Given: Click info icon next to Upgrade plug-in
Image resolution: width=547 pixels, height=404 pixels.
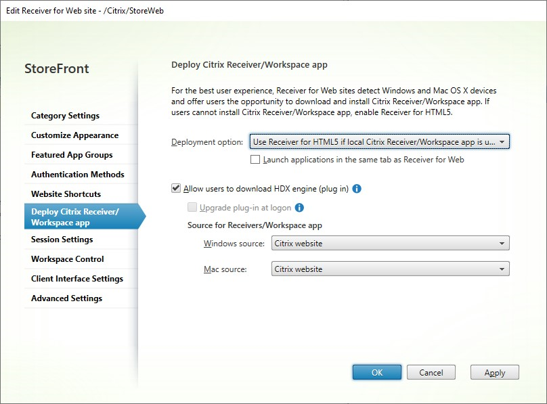Looking at the screenshot, I should click(x=299, y=208).
